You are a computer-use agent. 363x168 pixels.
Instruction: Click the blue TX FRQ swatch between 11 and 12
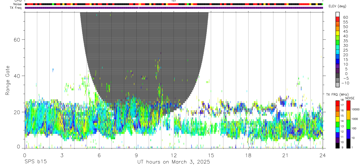point(337,135)
